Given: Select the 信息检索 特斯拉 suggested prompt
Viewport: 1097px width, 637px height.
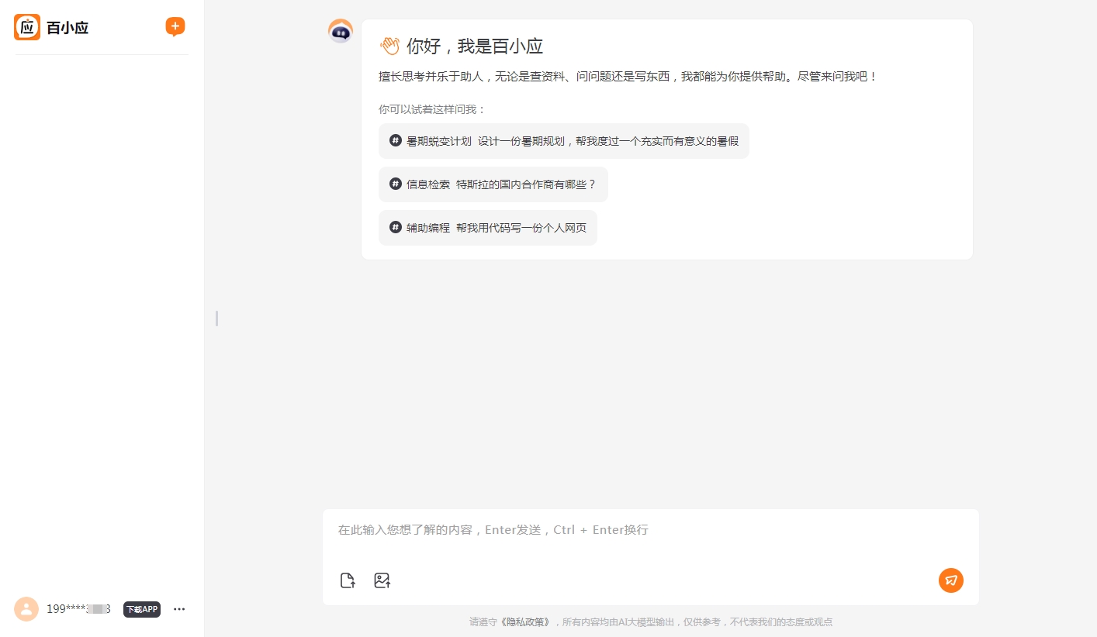Looking at the screenshot, I should pos(493,184).
